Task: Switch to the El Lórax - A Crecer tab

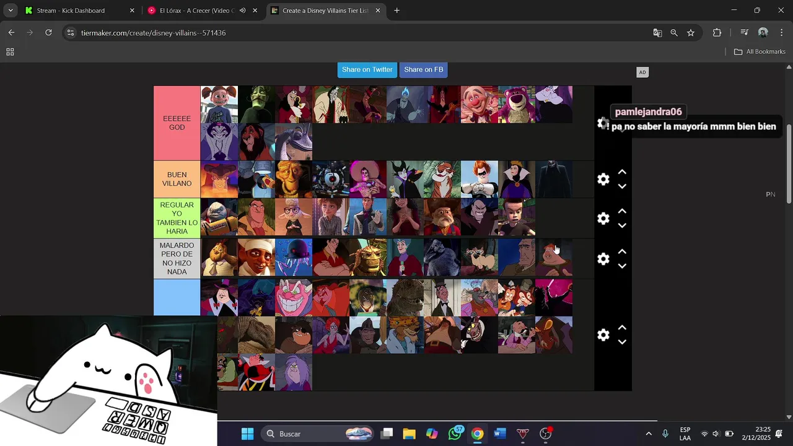Action: [196, 11]
